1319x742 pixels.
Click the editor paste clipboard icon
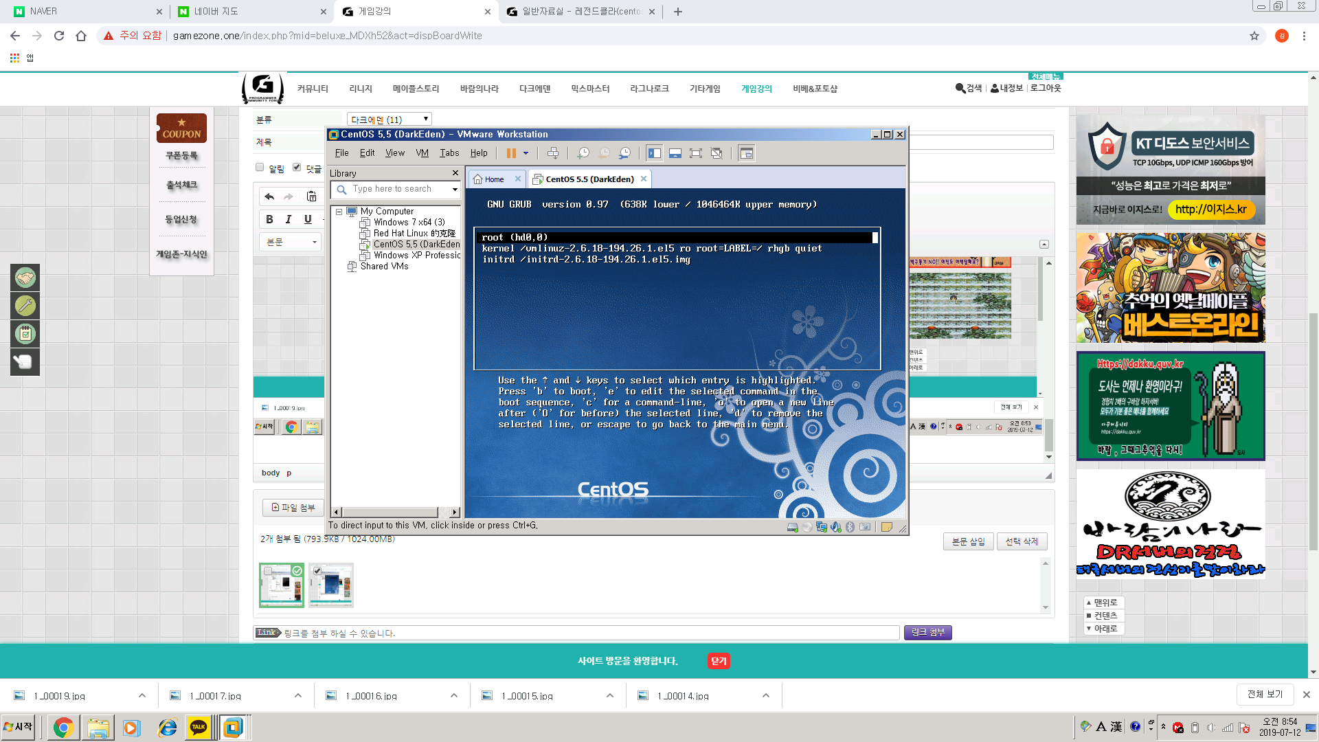pyautogui.click(x=311, y=196)
